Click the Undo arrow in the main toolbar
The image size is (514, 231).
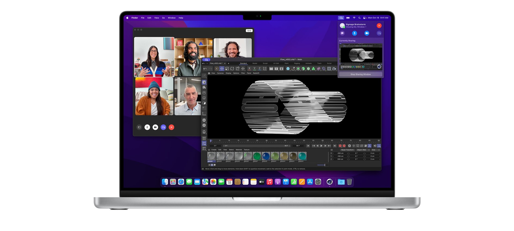[205, 69]
